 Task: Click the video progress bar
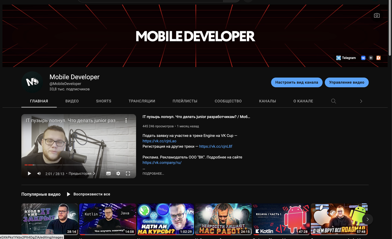coord(79,165)
